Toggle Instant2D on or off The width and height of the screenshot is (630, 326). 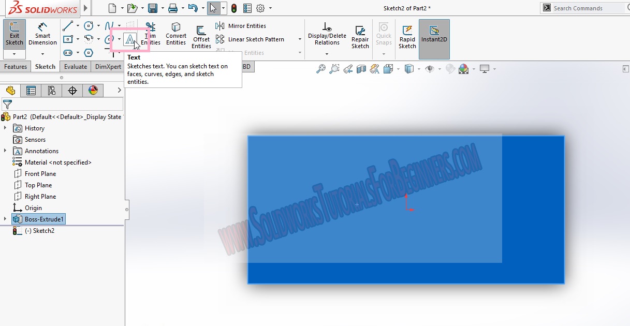(x=434, y=35)
